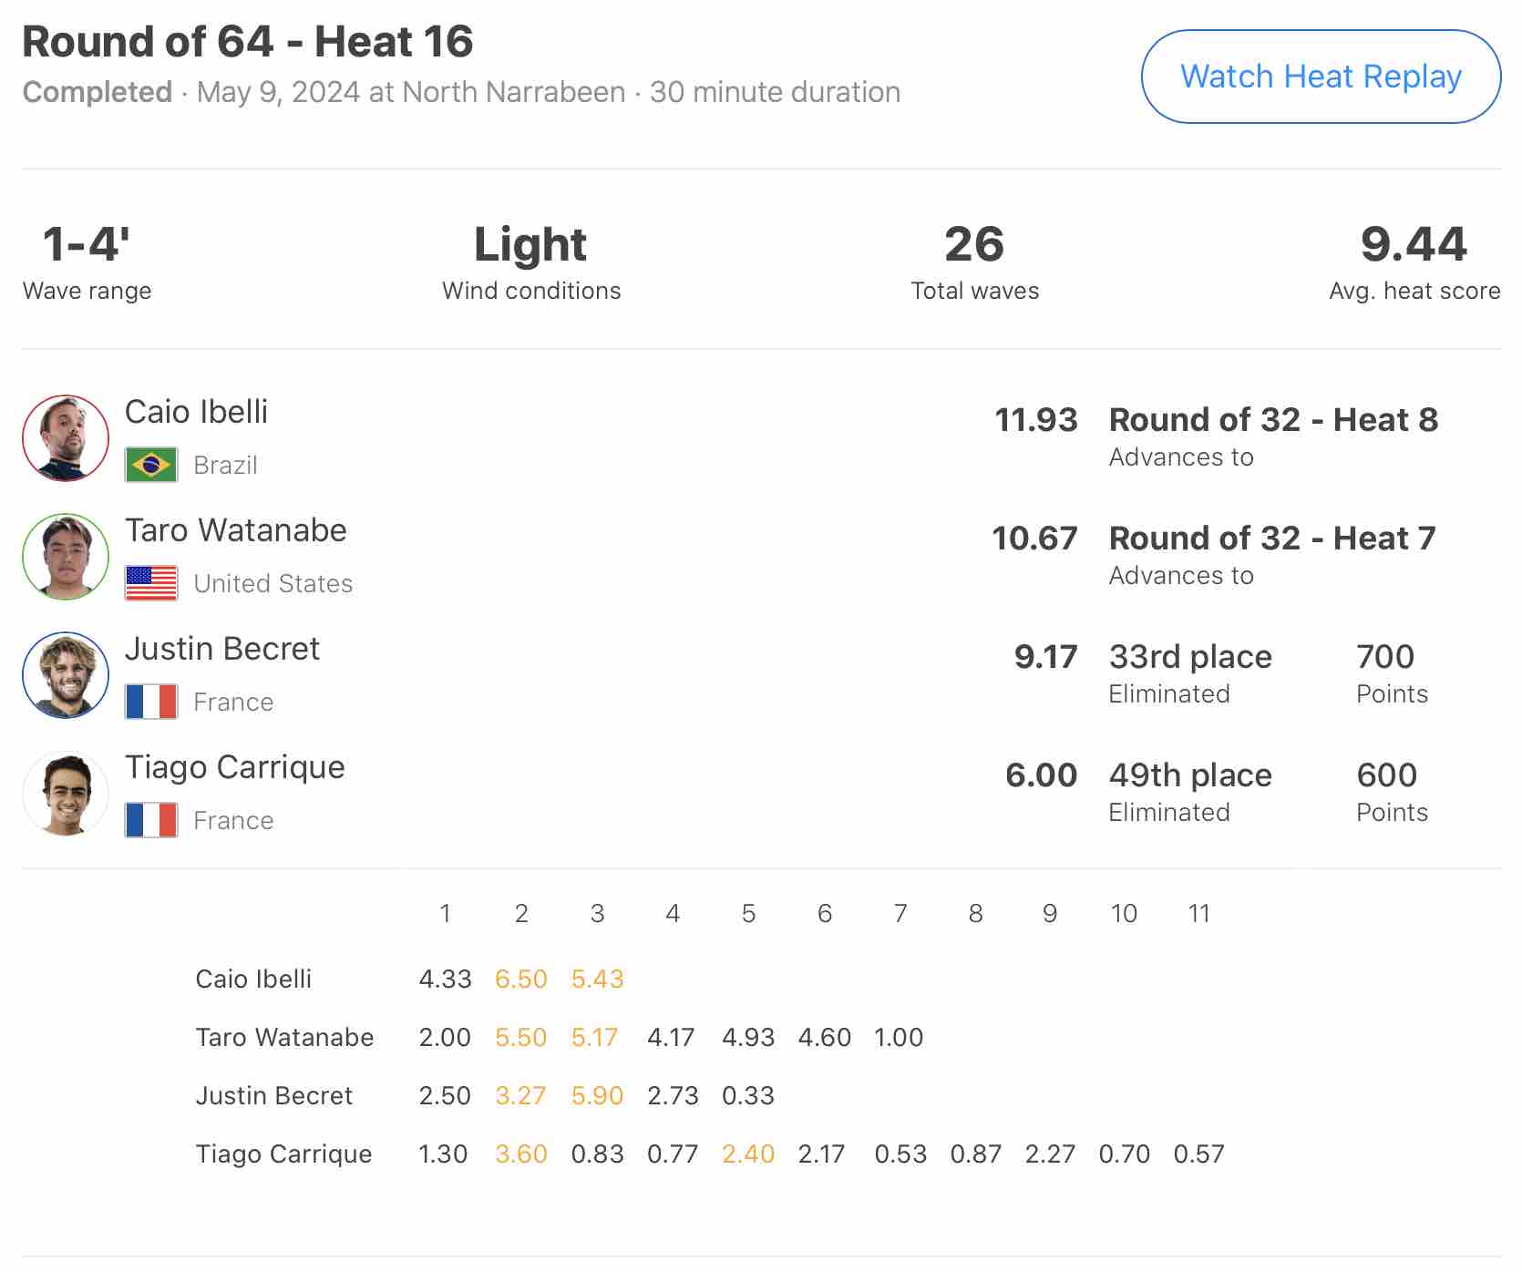
Task: Click Tiago Carrique row label in scores table
Action: (283, 1154)
